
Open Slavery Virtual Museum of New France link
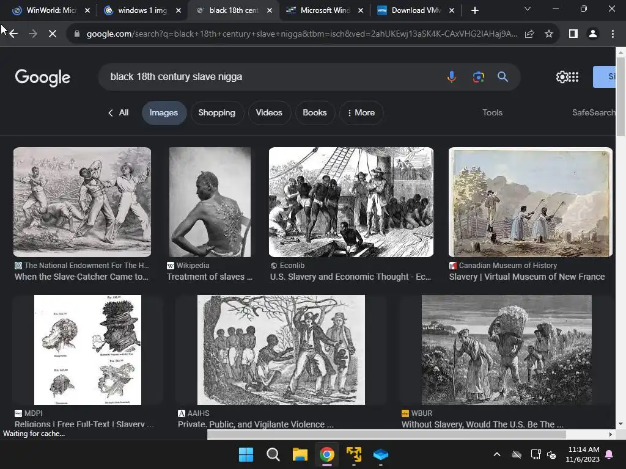tap(527, 277)
